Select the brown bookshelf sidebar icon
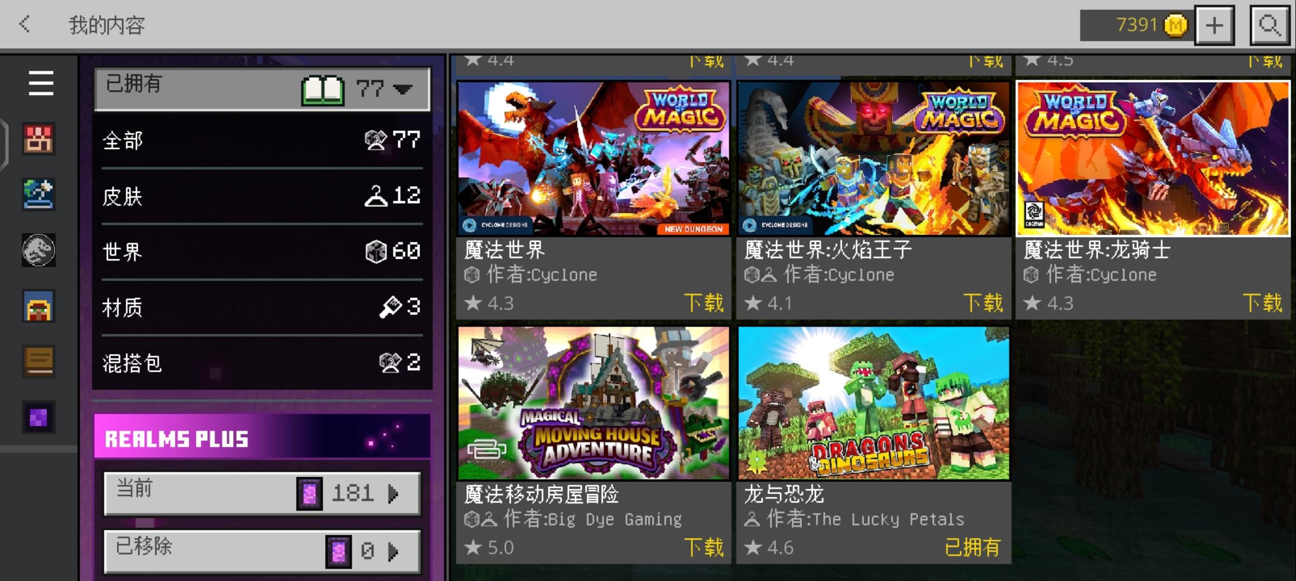 click(38, 361)
